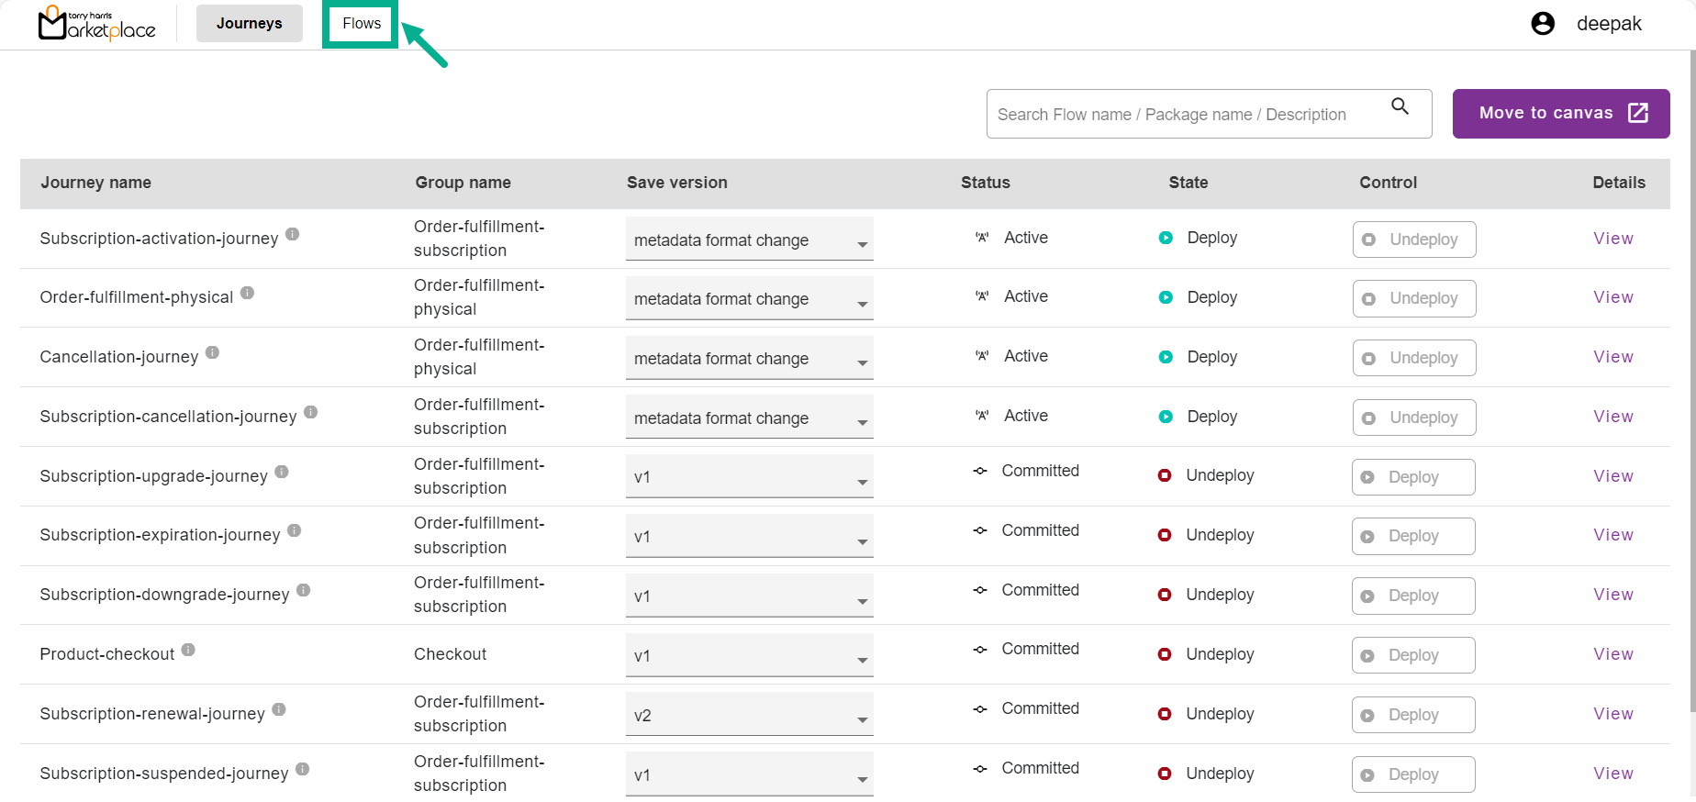The image size is (1696, 802).
Task: Click the Move to canvas button
Action: (x=1560, y=114)
